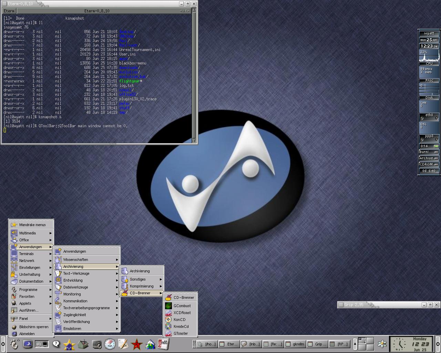Click the Eterm vertical scrollbar
Viewport: 441px width, 353px height.
point(194,75)
